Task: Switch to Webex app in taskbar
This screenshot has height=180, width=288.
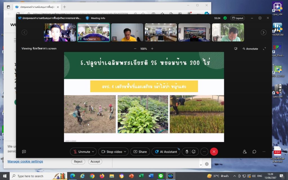Action: pyautogui.click(x=171, y=176)
